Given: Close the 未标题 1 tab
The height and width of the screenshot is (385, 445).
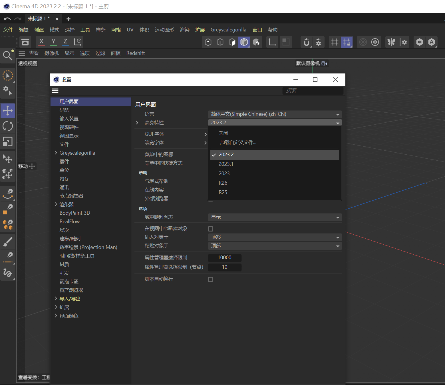Looking at the screenshot, I should point(57,19).
